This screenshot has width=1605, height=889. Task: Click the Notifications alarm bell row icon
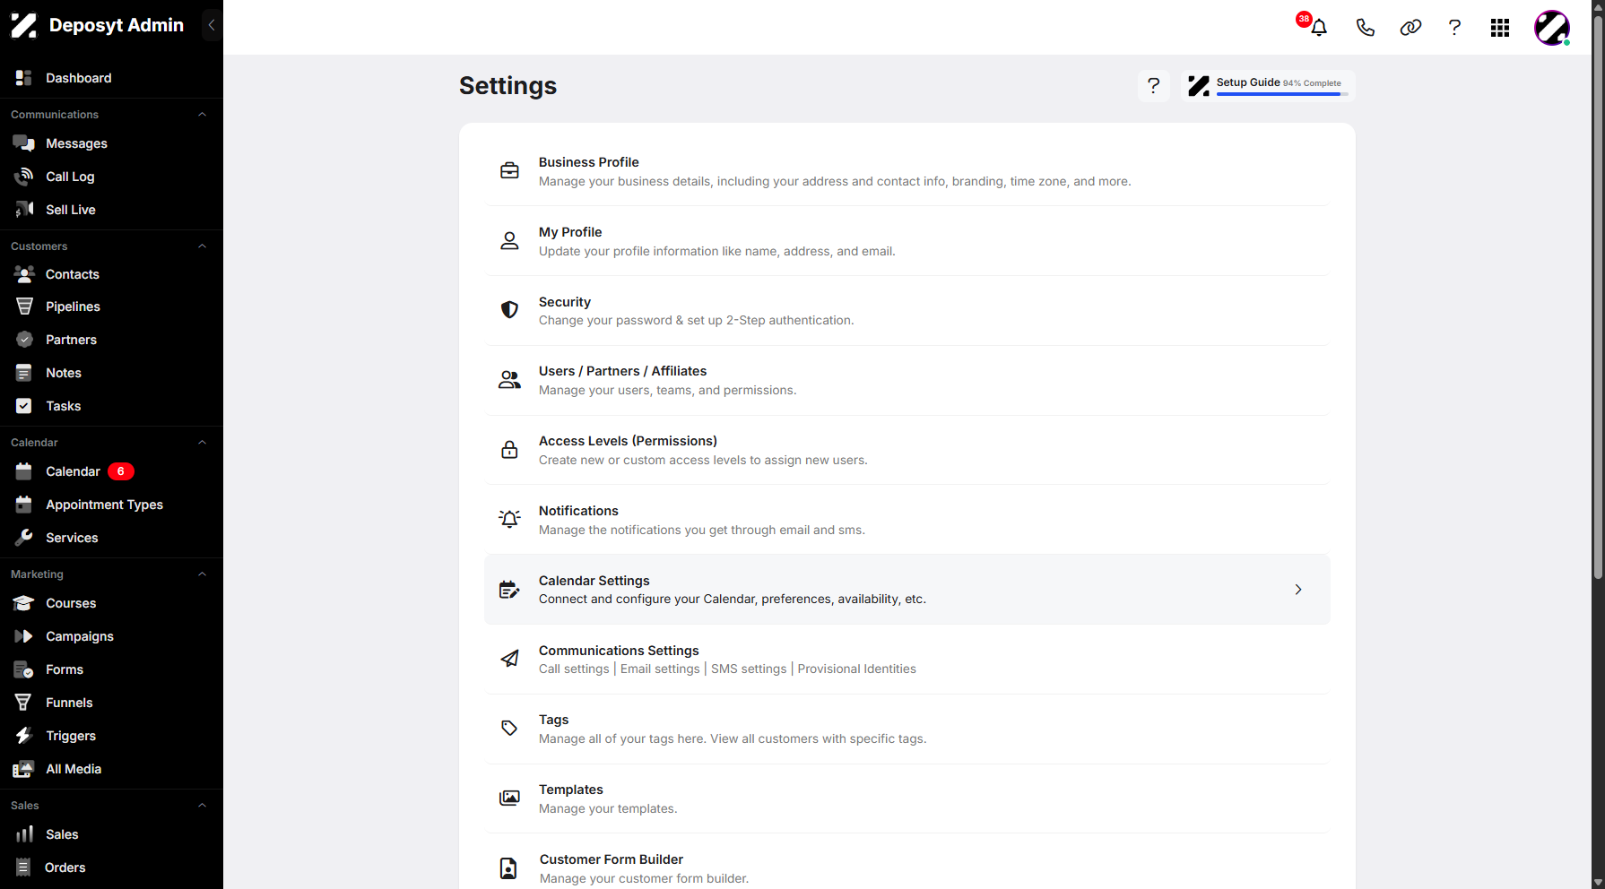pos(509,519)
